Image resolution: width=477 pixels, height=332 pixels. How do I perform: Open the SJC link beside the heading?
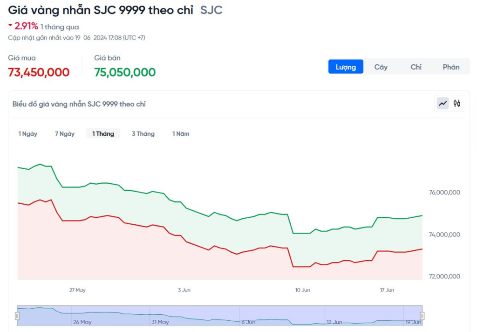tap(211, 10)
